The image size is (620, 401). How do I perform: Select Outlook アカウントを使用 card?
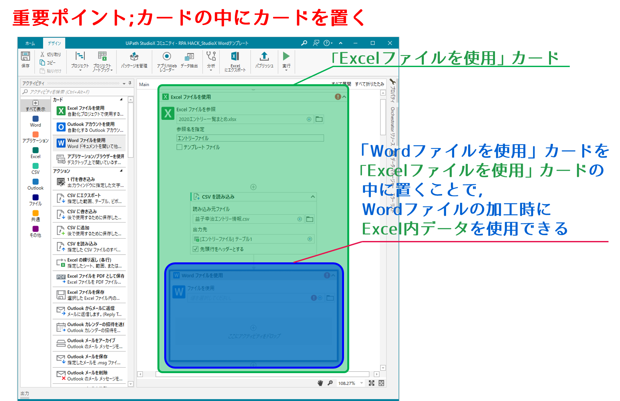pyautogui.click(x=89, y=127)
